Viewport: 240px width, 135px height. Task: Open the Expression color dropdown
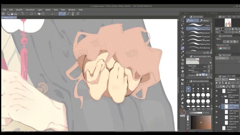[x=224, y=48]
